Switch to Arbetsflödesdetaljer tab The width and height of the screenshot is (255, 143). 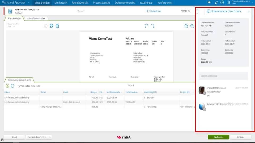pos(36,18)
